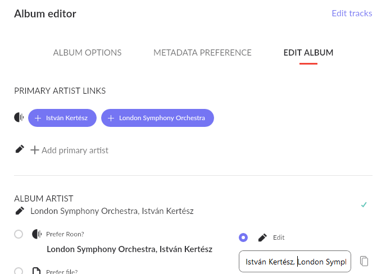Click the pencil icon beside Add primary artist
377x274 pixels.
(20, 149)
